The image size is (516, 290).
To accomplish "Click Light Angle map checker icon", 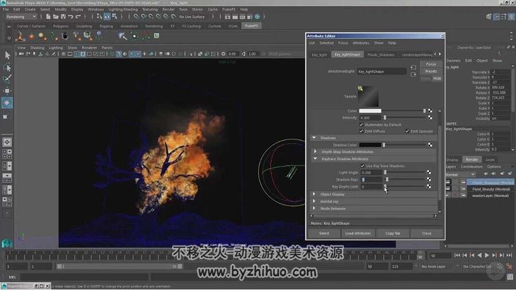I will point(429,173).
